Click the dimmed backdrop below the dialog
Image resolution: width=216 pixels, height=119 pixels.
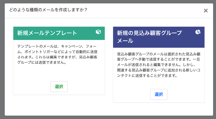click(108, 117)
